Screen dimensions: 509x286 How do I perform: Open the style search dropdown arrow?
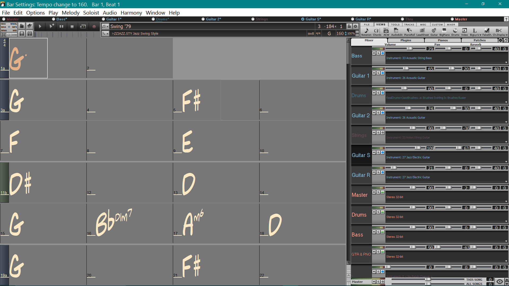point(107,34)
